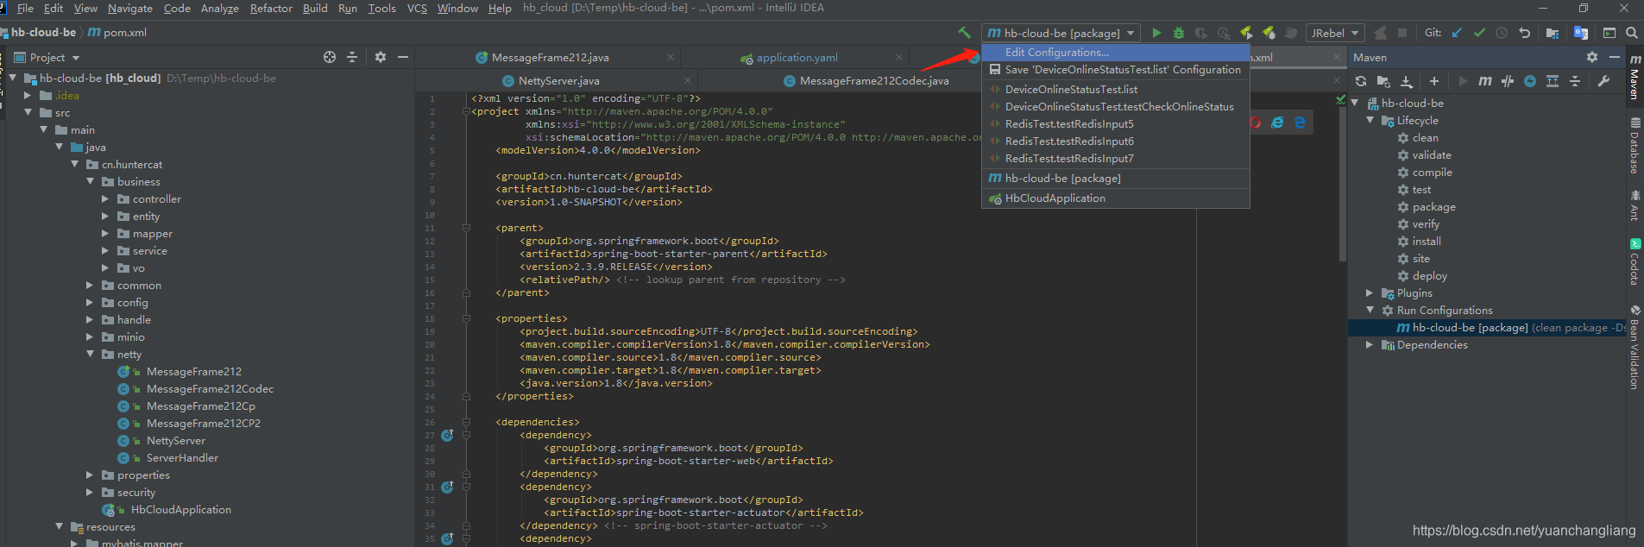Debug with JRebel rocket-bug icon
Image resolution: width=1644 pixels, height=547 pixels.
(1269, 33)
